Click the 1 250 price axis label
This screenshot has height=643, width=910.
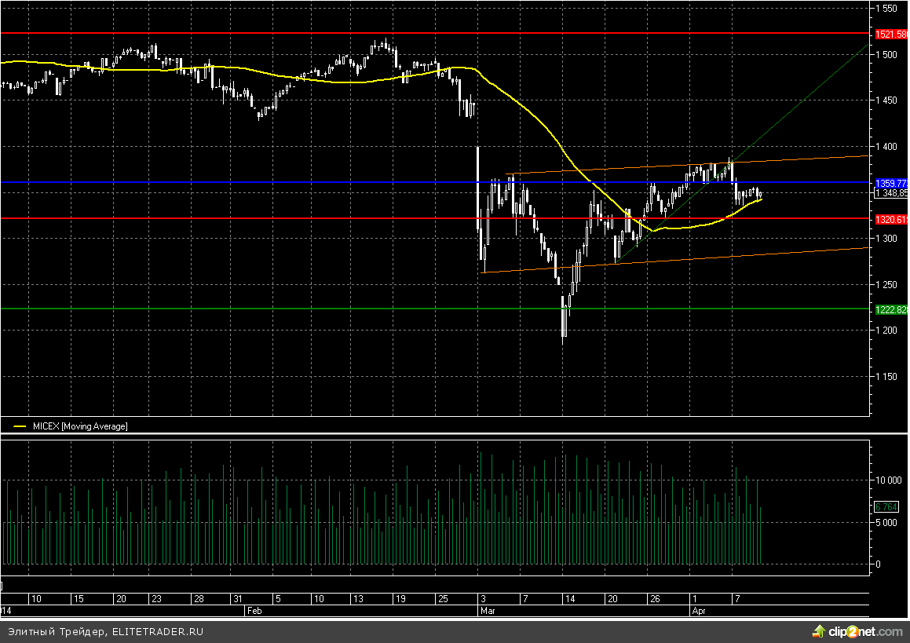tap(886, 285)
